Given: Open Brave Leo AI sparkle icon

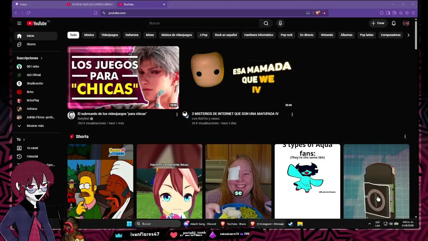Looking at the screenshot, I should (x=401, y=13).
